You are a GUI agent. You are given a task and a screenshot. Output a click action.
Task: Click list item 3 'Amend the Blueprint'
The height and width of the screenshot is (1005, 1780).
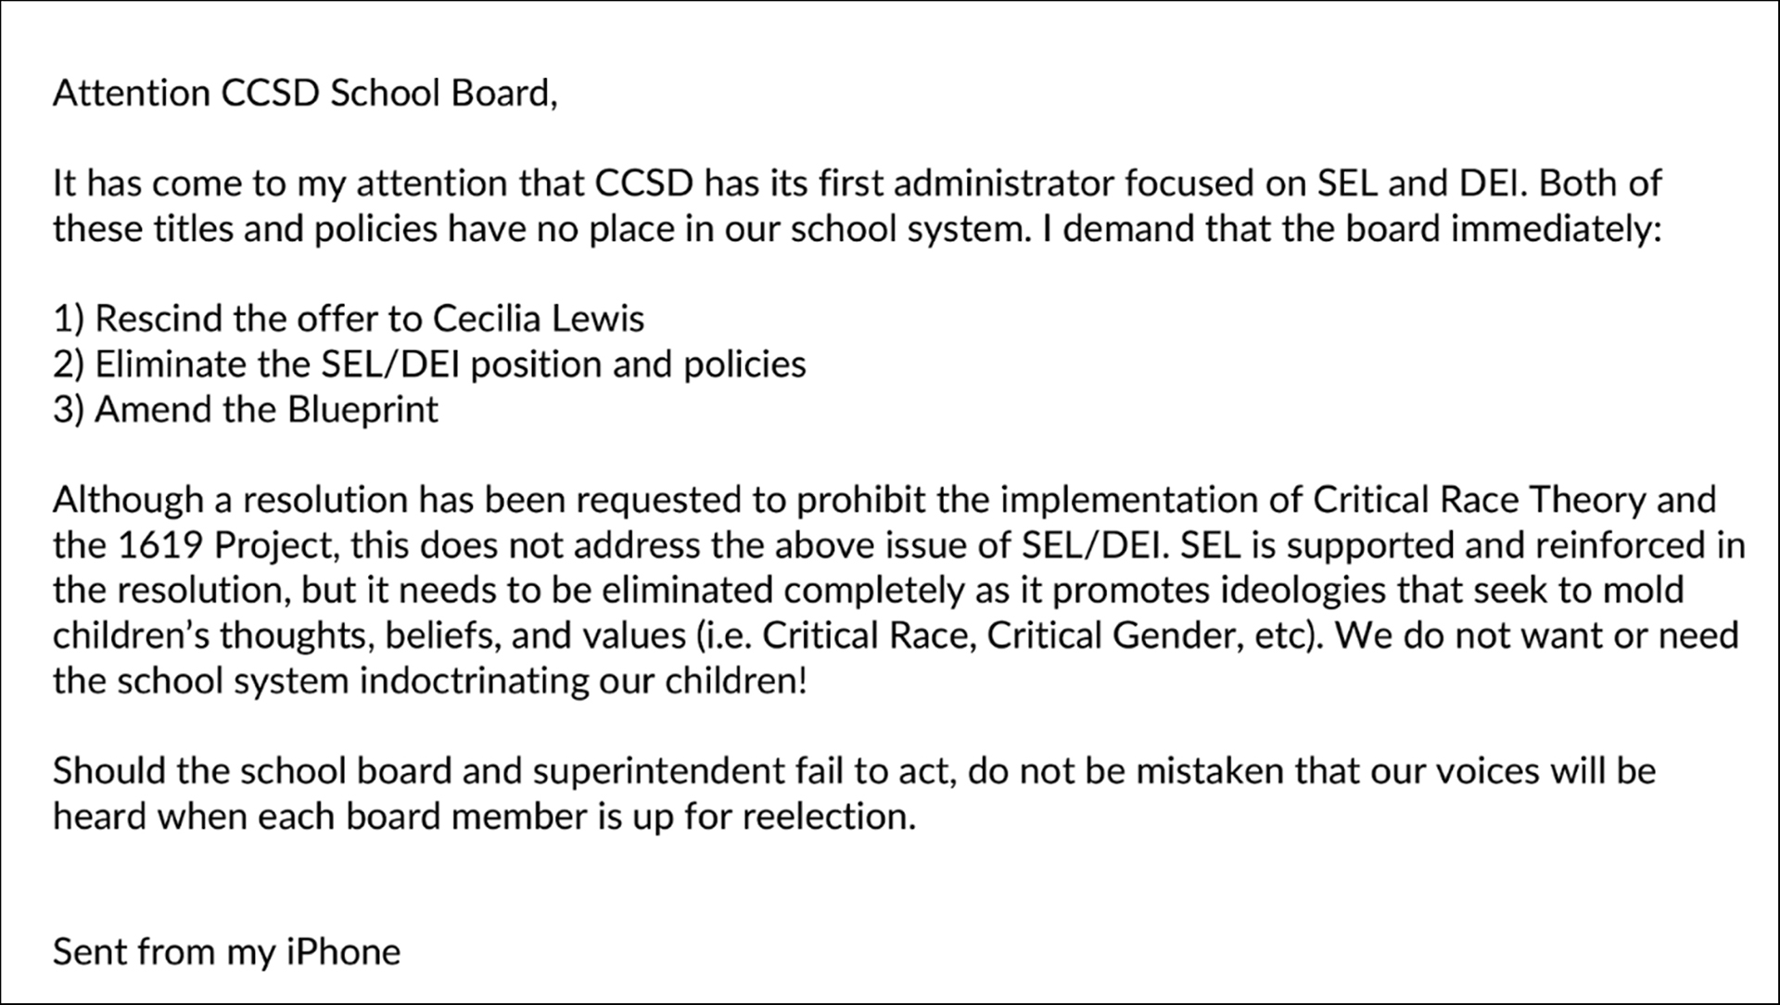246,410
